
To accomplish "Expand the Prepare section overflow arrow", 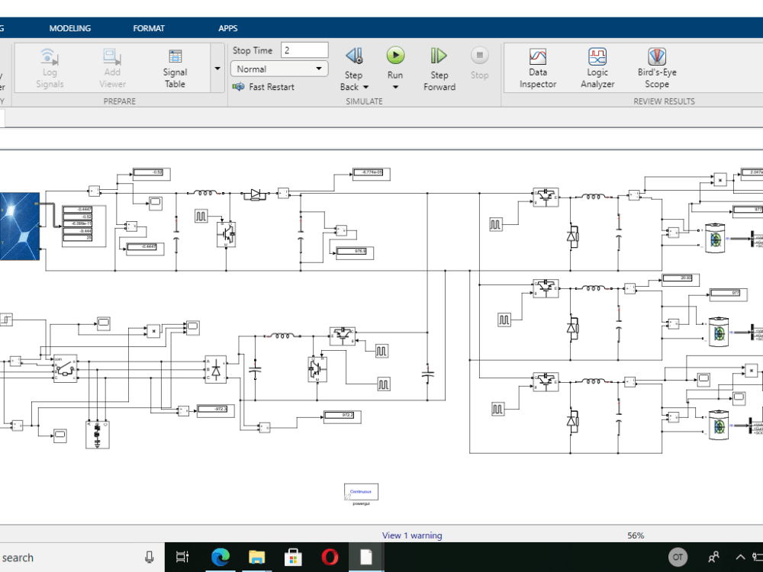I will [217, 68].
